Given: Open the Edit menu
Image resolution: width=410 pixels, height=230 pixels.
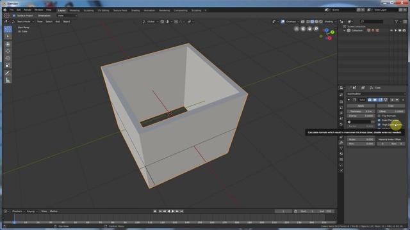Looking at the screenshot, I should tap(19, 10).
